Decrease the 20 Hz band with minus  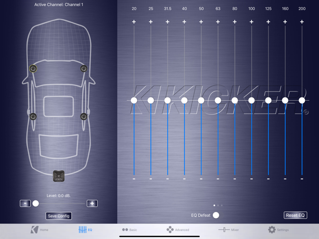click(x=134, y=179)
